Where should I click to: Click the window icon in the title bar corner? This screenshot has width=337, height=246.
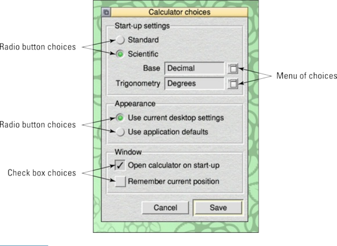[106, 12]
